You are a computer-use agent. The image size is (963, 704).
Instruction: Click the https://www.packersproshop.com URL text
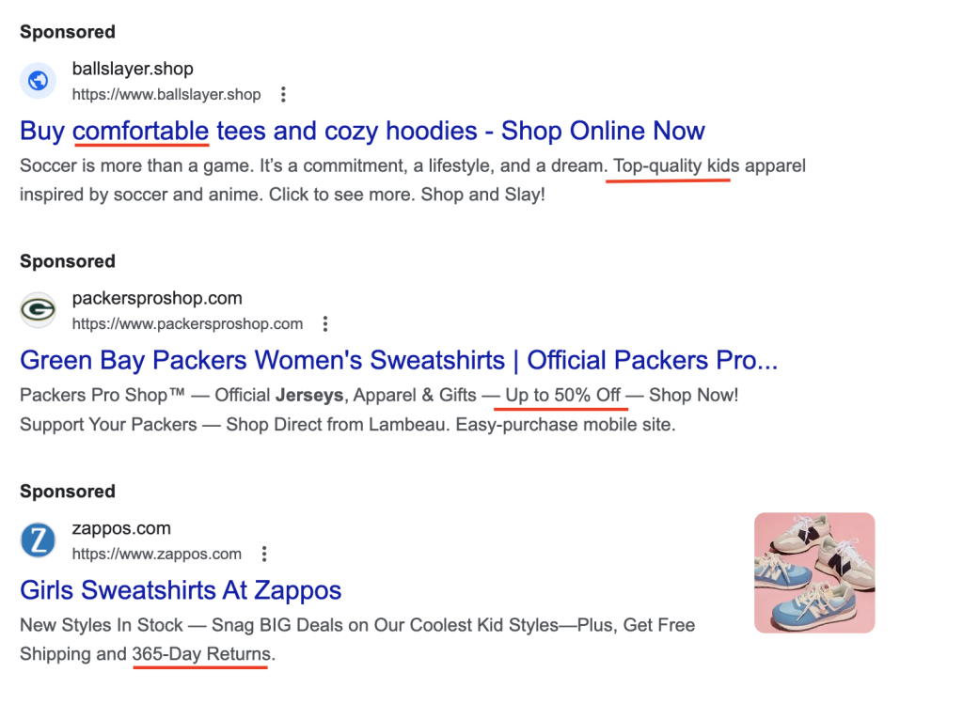pos(187,324)
